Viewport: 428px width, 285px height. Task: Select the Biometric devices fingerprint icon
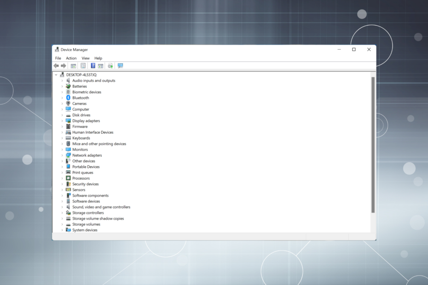(x=68, y=92)
